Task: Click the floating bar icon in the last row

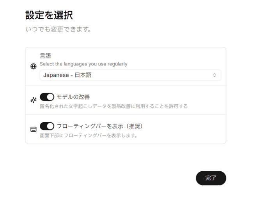Action: click(x=34, y=129)
